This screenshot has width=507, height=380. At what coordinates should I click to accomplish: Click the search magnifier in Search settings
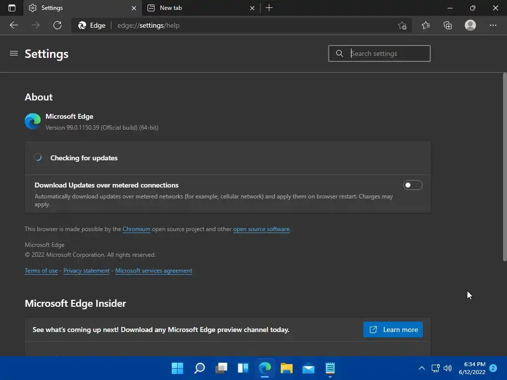(339, 53)
